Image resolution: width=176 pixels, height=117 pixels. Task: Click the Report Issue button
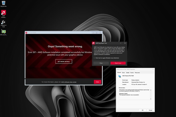click(118, 63)
